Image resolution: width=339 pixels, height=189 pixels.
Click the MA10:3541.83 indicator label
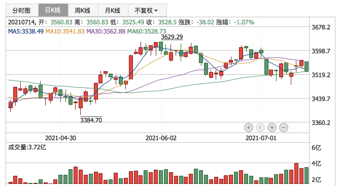[x=65, y=31]
